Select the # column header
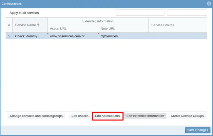213x136 pixels. click(x=9, y=25)
